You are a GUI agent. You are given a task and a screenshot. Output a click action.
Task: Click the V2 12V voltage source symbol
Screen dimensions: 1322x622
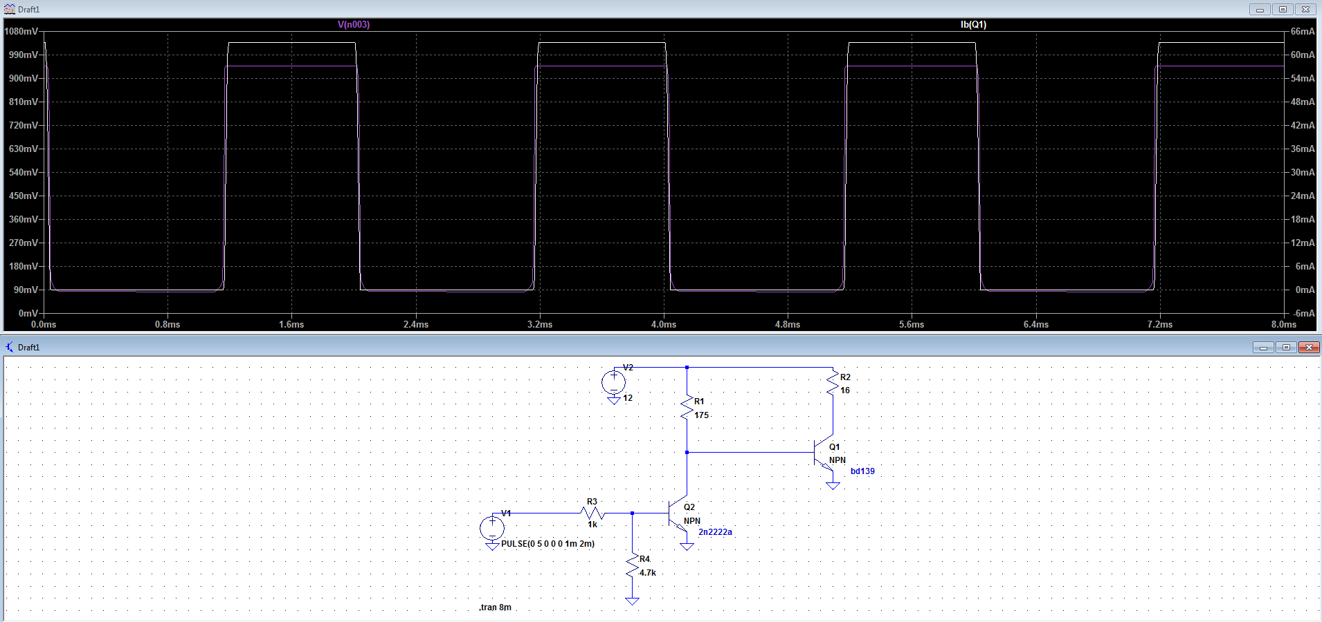(x=613, y=382)
